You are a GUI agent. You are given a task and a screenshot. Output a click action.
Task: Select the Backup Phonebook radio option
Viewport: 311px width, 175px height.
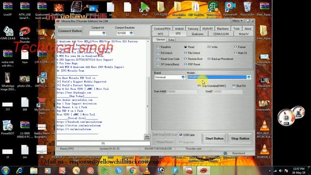pyautogui.click(x=220, y=59)
